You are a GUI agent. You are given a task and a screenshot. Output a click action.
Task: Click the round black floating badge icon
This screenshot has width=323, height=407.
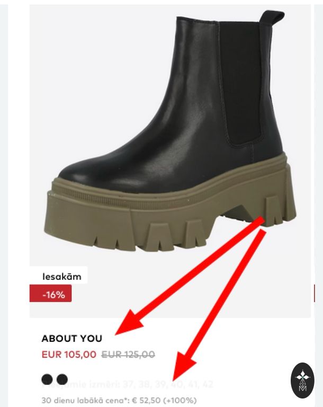[302, 381]
